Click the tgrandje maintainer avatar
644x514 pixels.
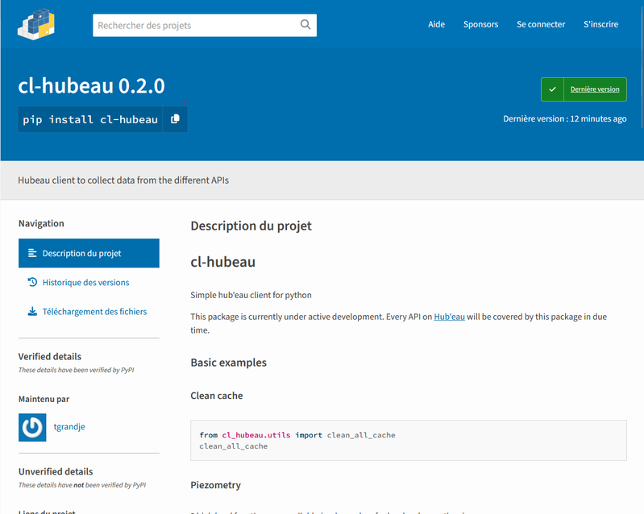pos(32,427)
